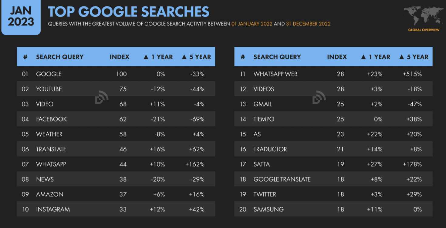Click the TOP GOOGLE SEARCHES title

[129, 12]
